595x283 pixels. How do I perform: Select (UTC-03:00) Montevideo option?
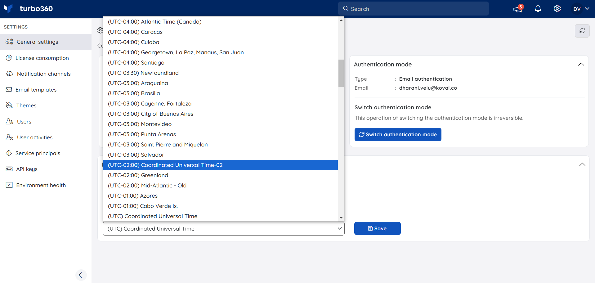click(x=220, y=124)
